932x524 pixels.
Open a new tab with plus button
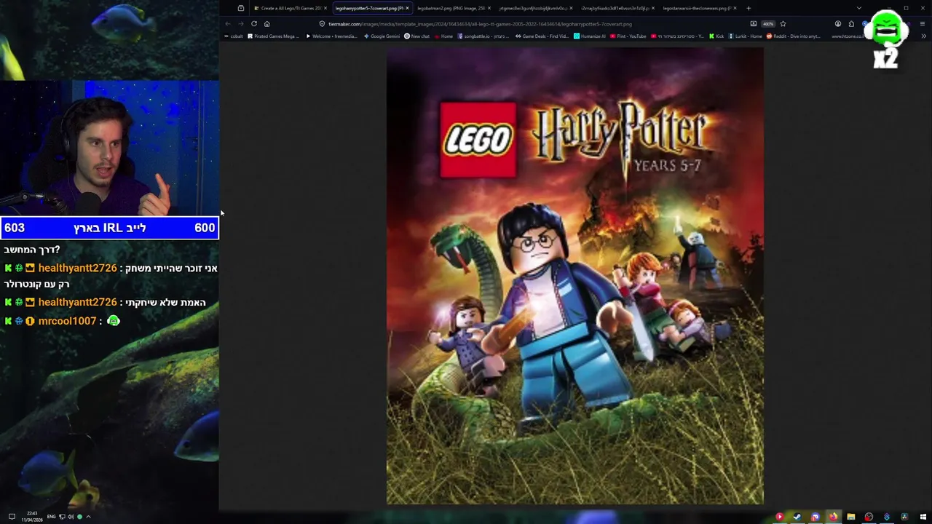[749, 8]
